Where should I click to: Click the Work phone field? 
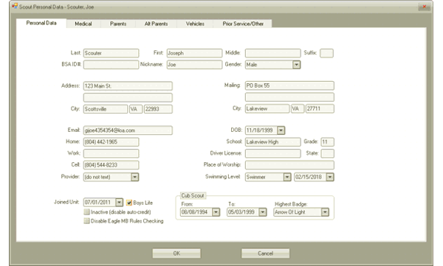[111, 153]
